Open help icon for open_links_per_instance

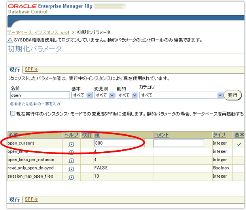pos(71,160)
